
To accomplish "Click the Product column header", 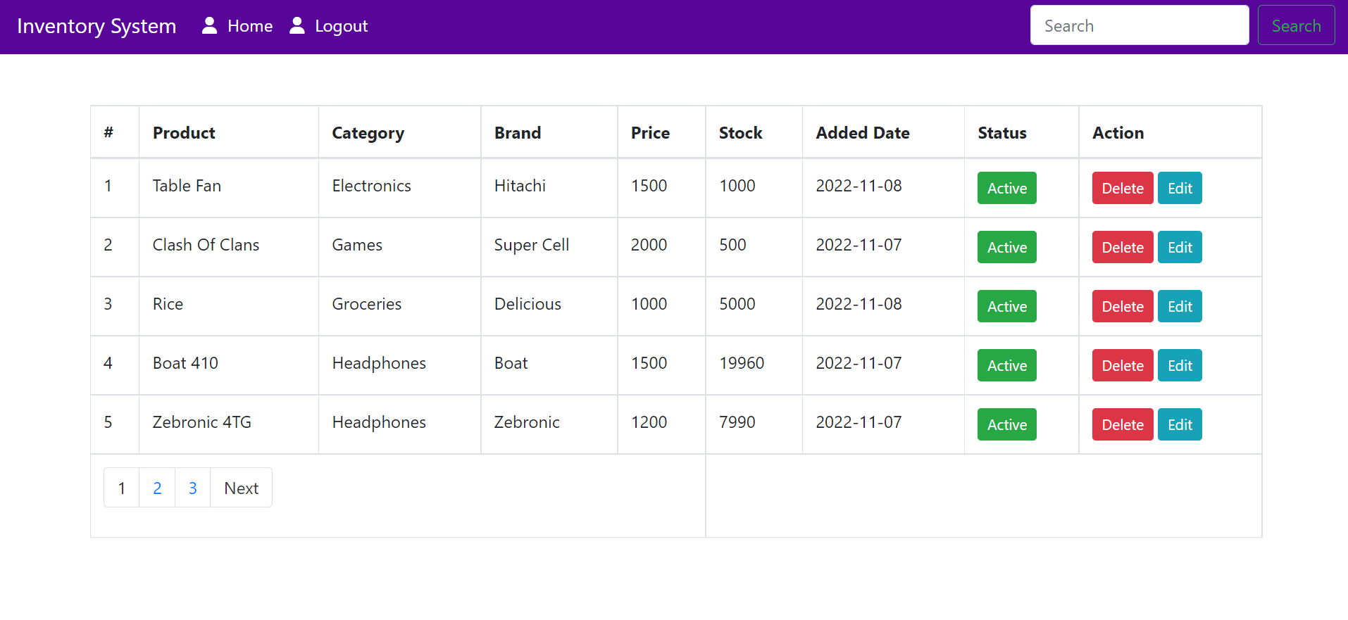I will tap(183, 132).
